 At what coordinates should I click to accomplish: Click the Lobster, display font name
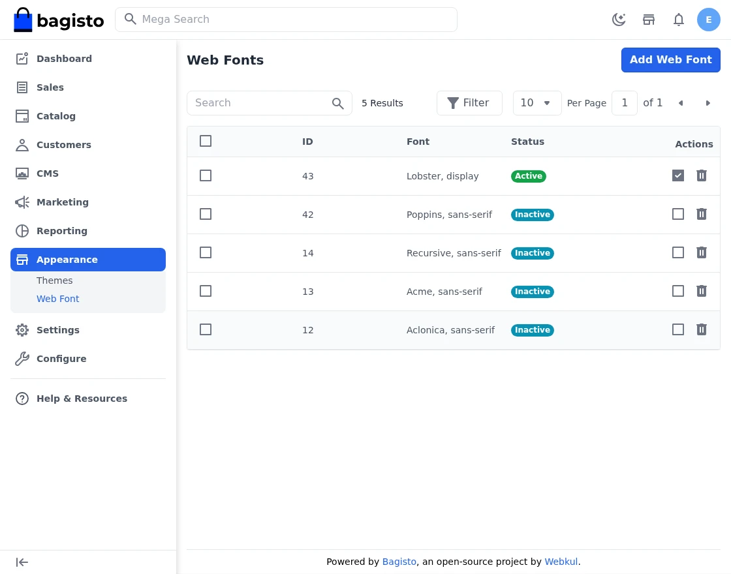click(x=443, y=176)
